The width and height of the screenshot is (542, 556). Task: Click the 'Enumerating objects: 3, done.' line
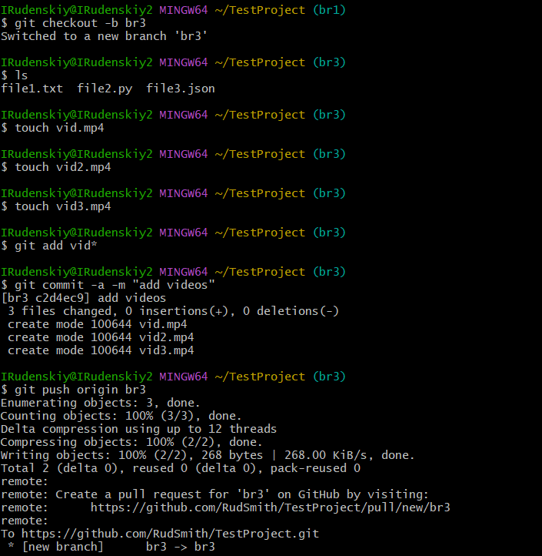click(x=101, y=403)
